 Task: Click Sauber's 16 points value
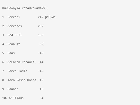(41, 89)
